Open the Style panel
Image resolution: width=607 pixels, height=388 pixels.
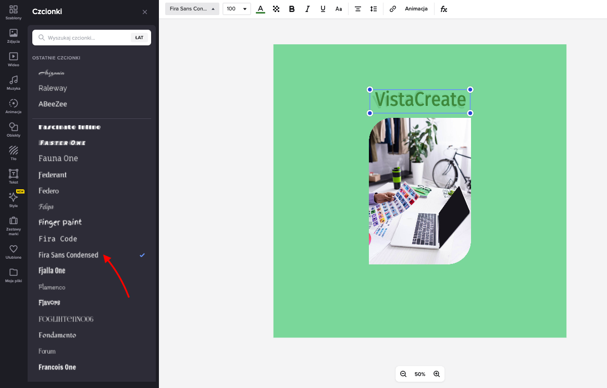14,200
